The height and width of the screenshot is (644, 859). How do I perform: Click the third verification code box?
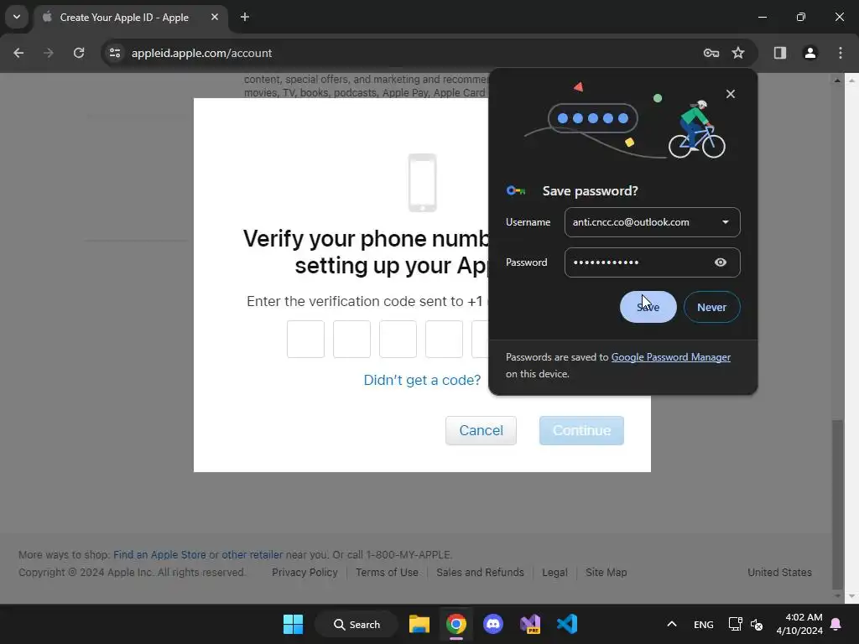tap(398, 340)
